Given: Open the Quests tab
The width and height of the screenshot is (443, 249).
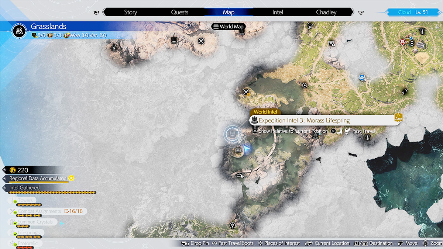Looking at the screenshot, I should click(180, 12).
